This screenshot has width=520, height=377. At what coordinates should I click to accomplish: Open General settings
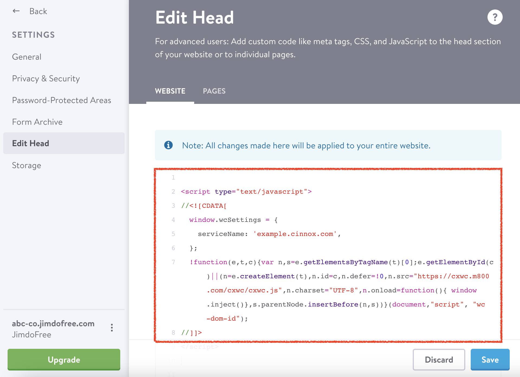(27, 57)
